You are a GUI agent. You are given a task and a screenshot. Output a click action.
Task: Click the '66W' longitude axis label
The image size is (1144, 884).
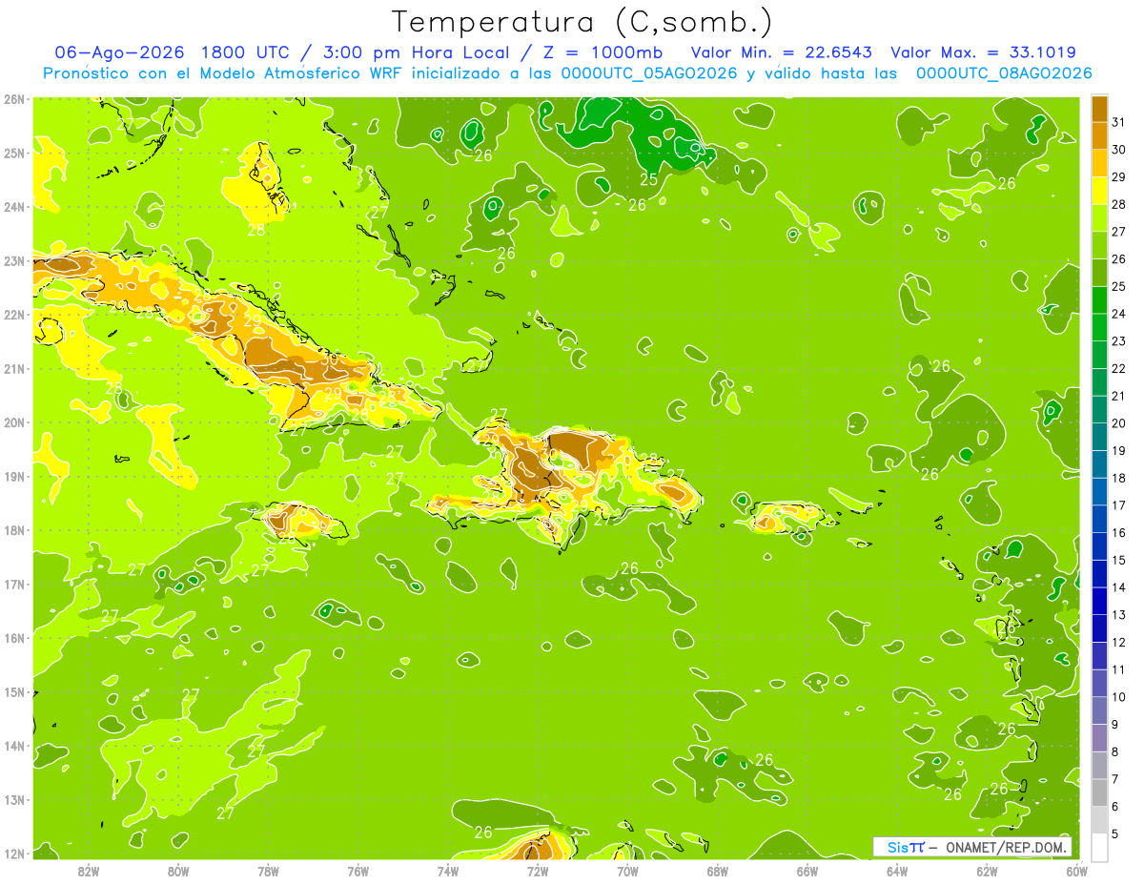click(807, 871)
